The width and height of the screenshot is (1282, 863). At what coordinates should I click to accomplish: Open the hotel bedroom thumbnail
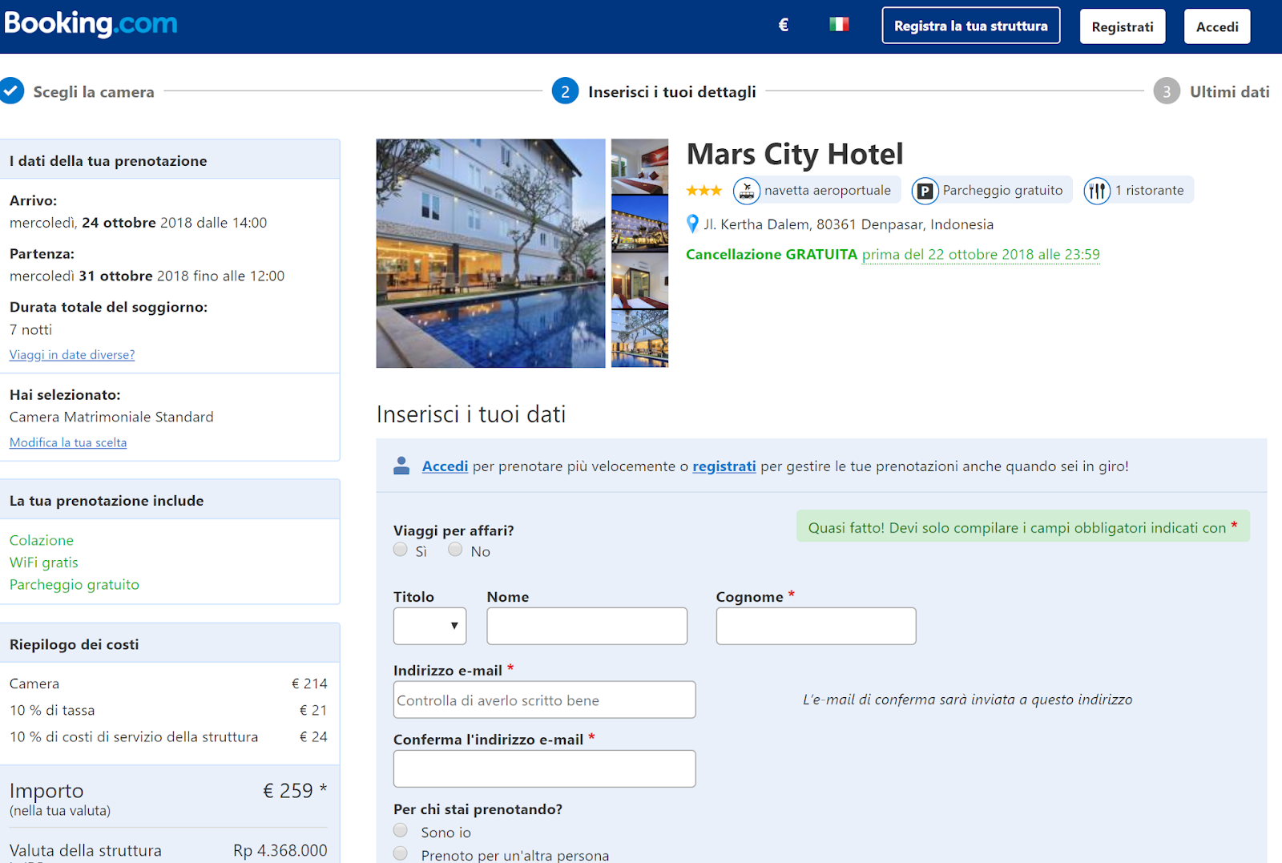click(x=639, y=167)
